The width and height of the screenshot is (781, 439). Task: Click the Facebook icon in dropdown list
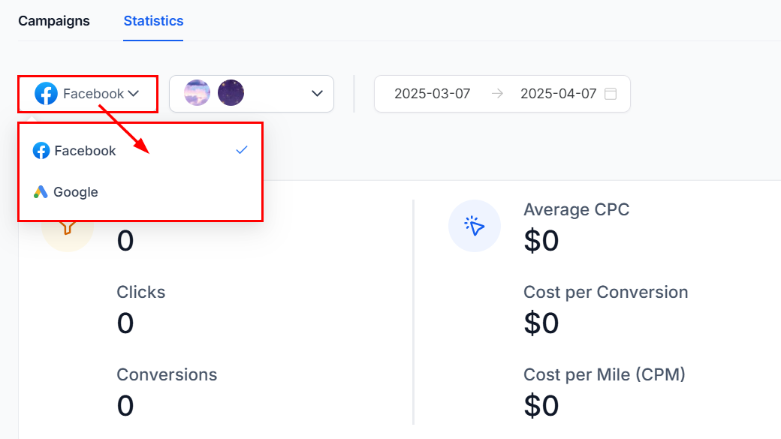click(x=41, y=150)
